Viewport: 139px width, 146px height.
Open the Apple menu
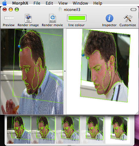(5, 3)
